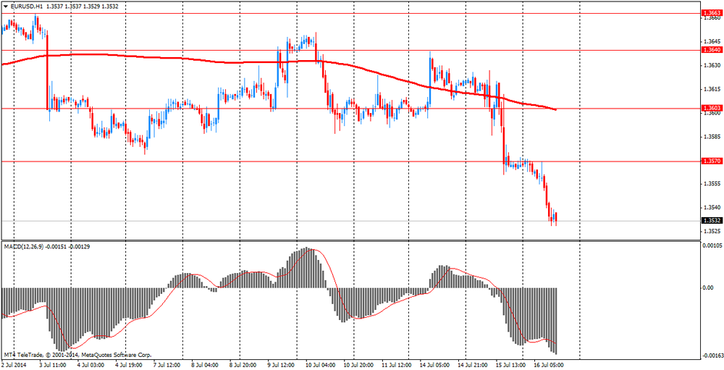Click the 1.3555 value on price scale
724x370 pixels.
[x=711, y=184]
